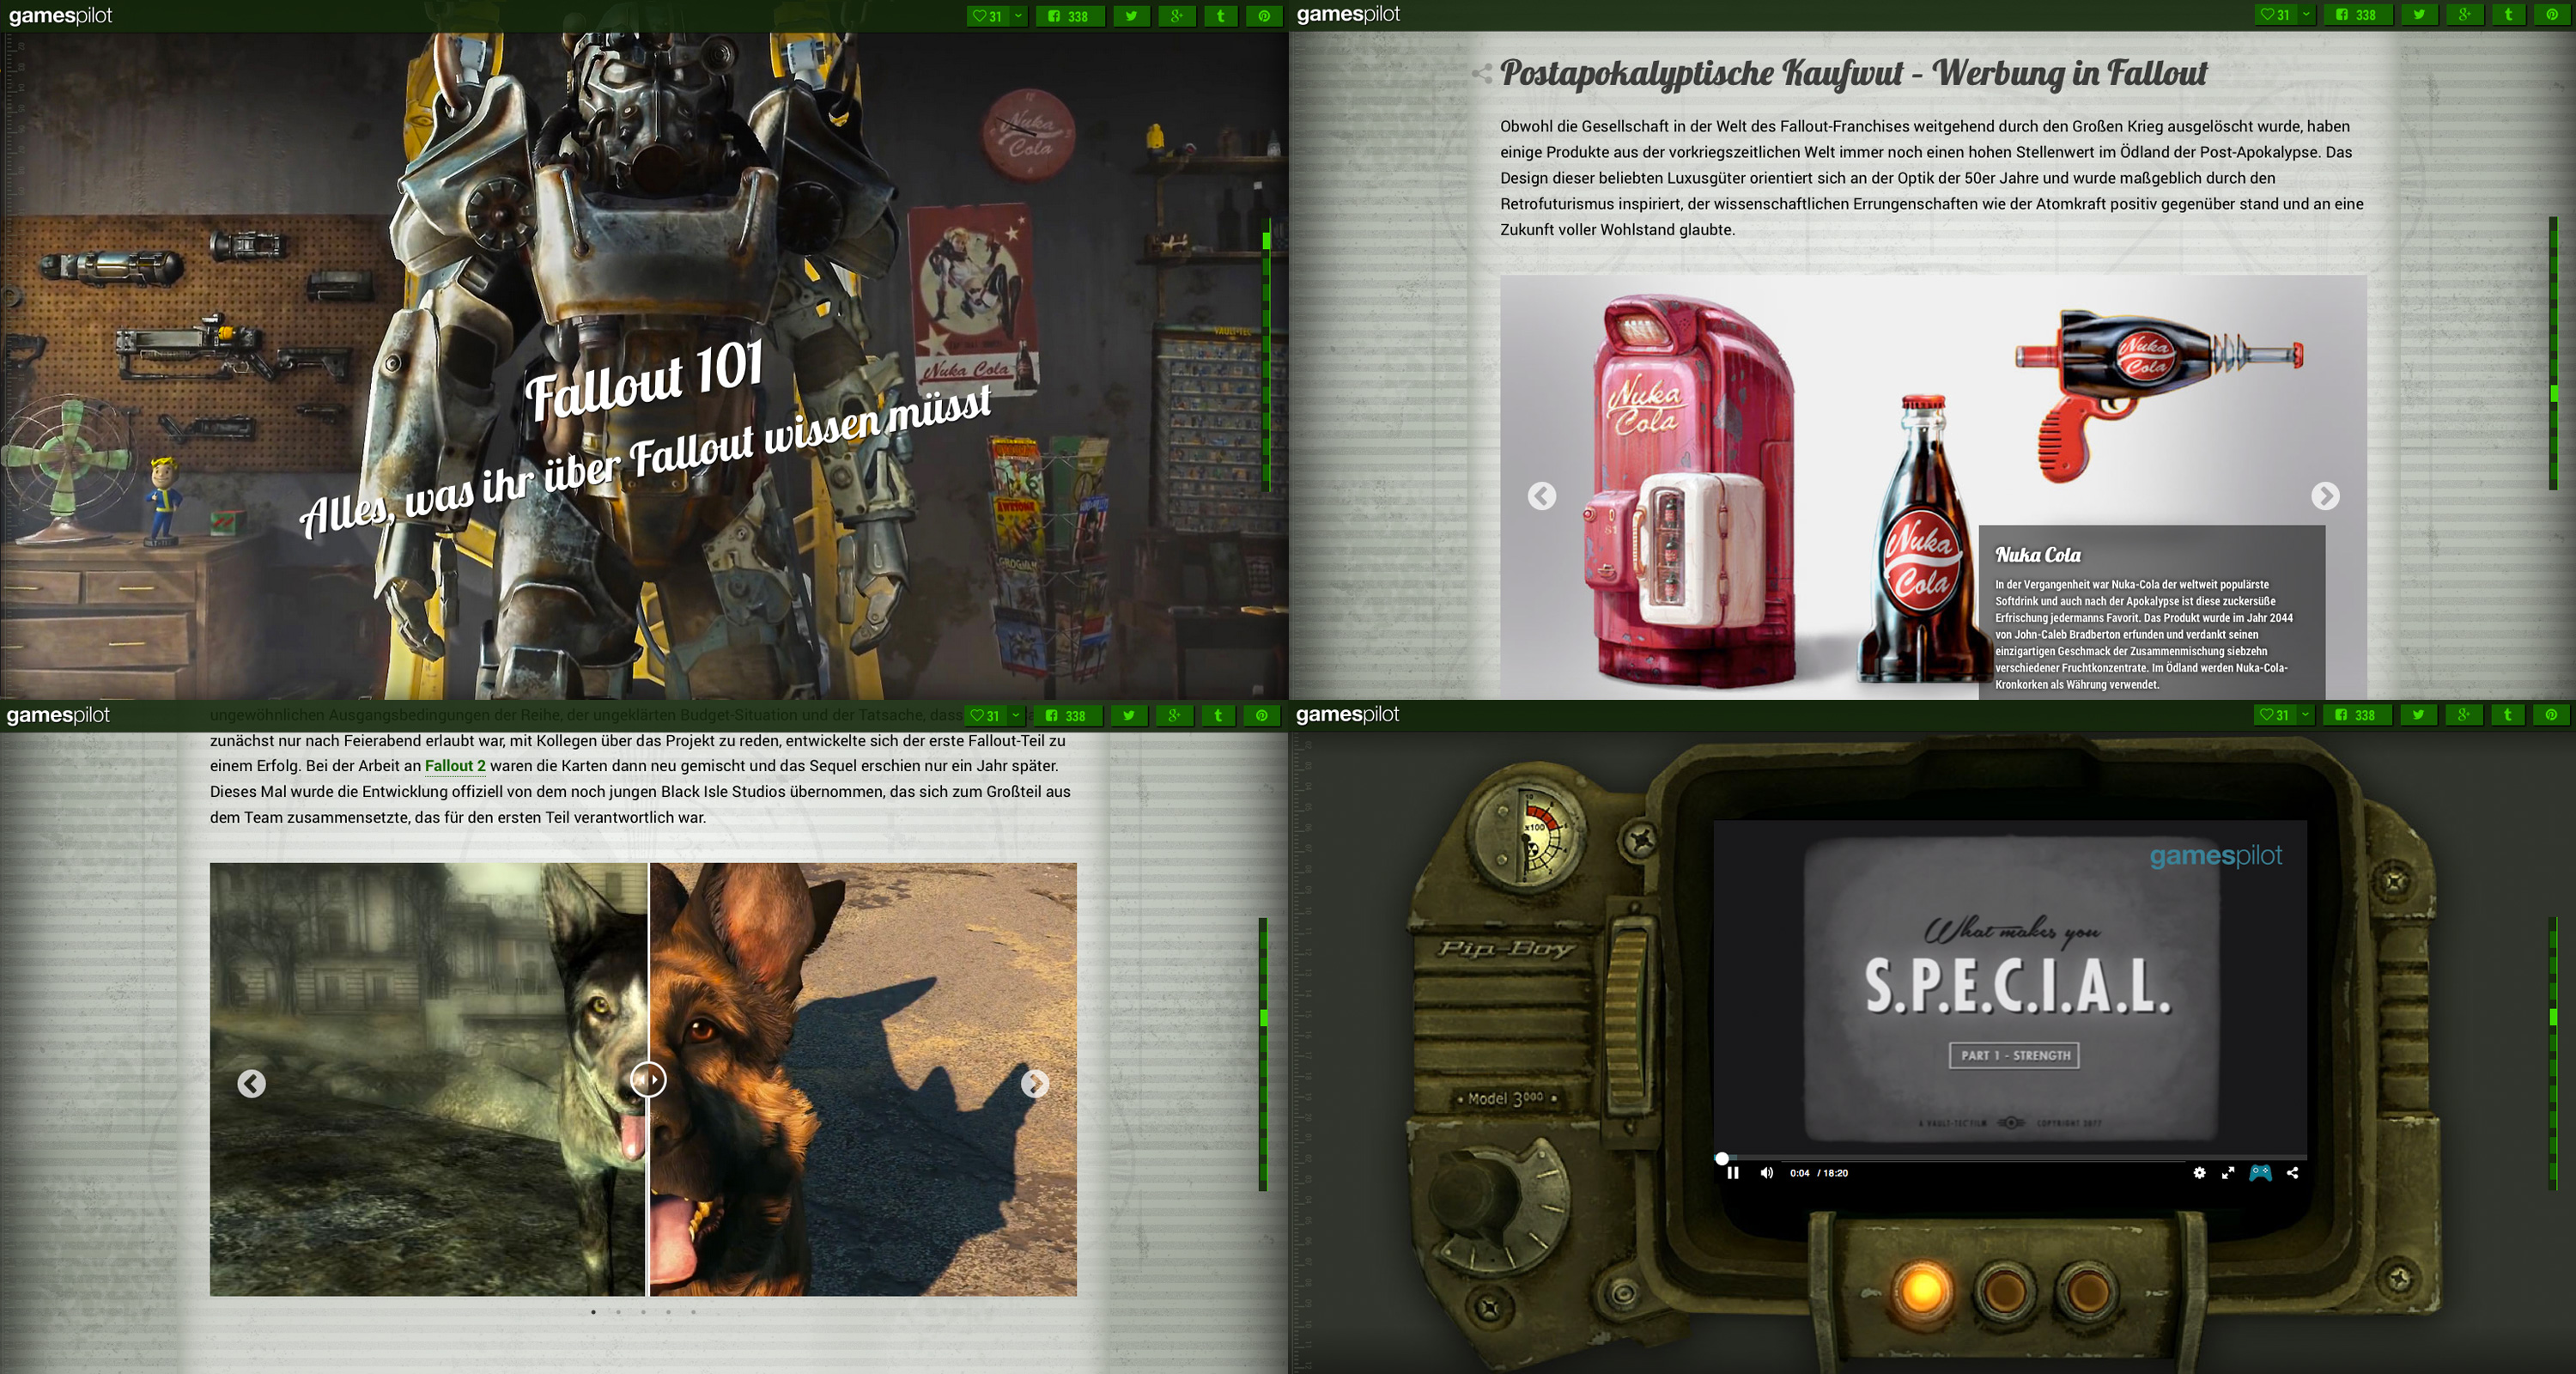
Task: Mute the S.P.E.C.I.A.L. video sound
Action: 1767,1173
